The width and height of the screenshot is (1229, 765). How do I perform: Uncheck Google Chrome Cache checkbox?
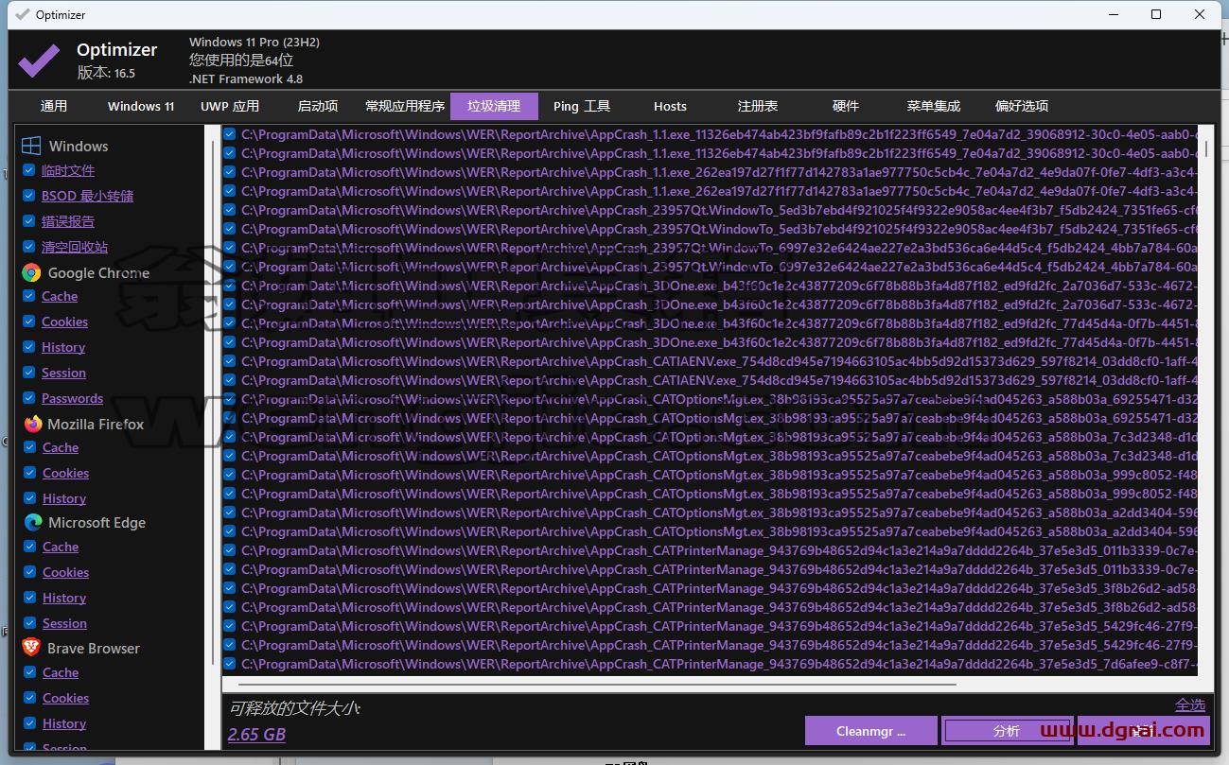[x=29, y=296]
